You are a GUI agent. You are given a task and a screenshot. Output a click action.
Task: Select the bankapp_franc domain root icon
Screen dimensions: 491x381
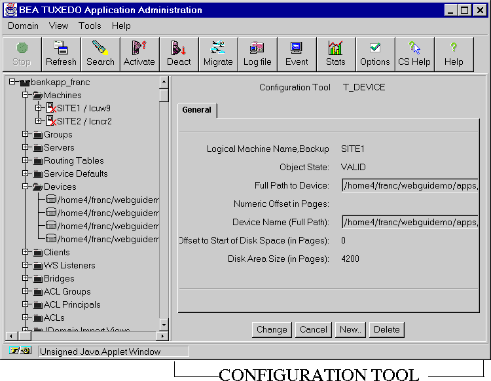click(25, 82)
